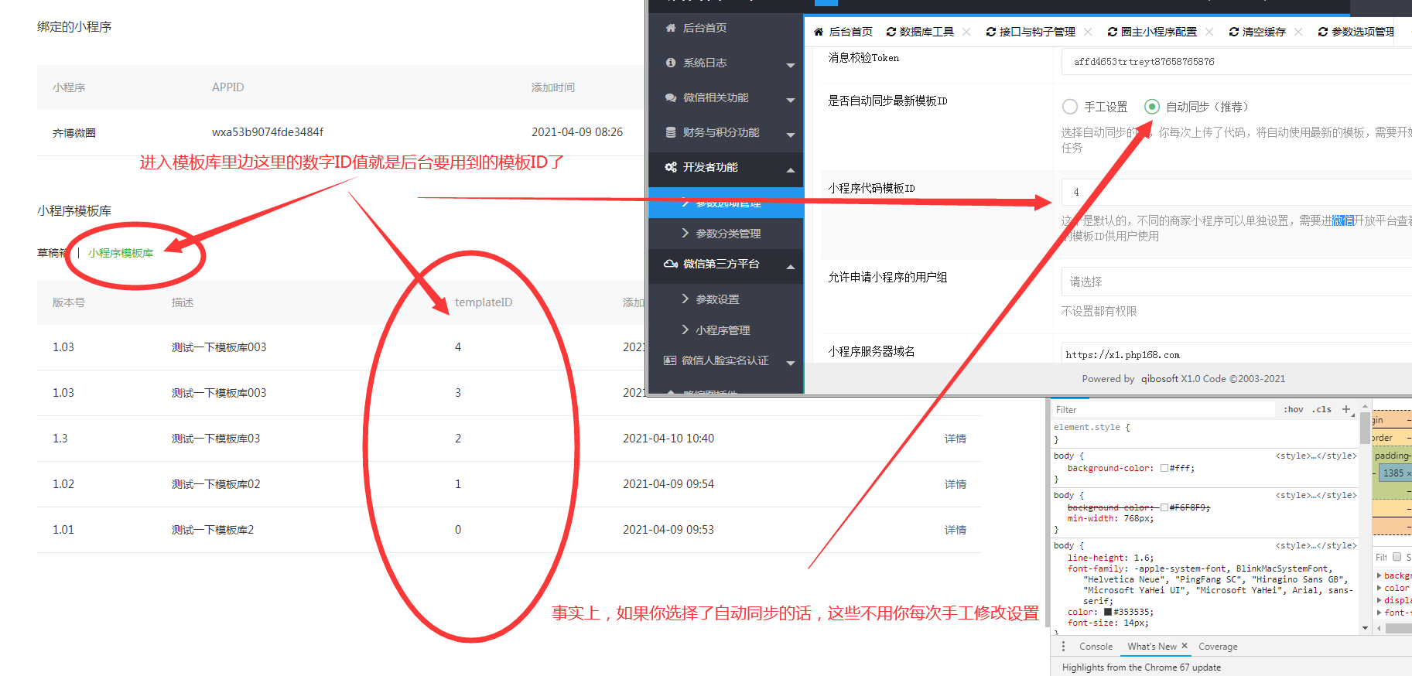Screen dimensions: 1412x676
Task: Open the Console tab in DevTools drawer
Action: [1096, 647]
